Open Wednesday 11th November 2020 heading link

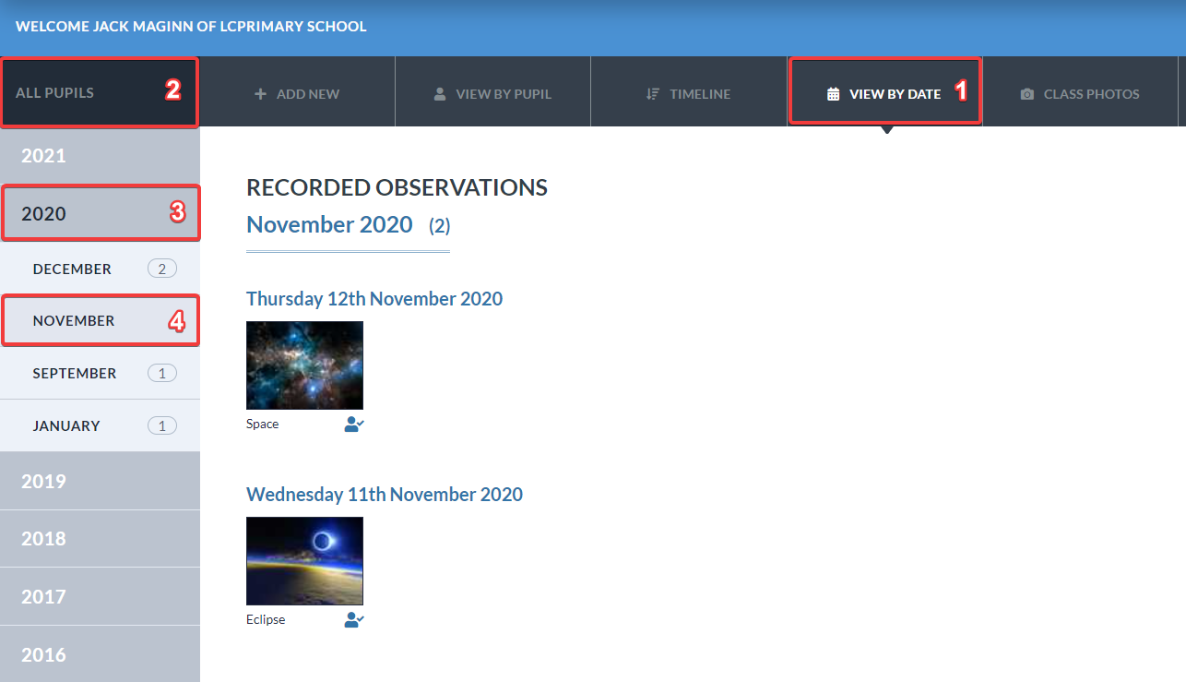pyautogui.click(x=385, y=495)
